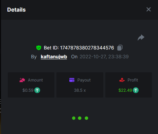Click the red Profit hand icon

122,80
